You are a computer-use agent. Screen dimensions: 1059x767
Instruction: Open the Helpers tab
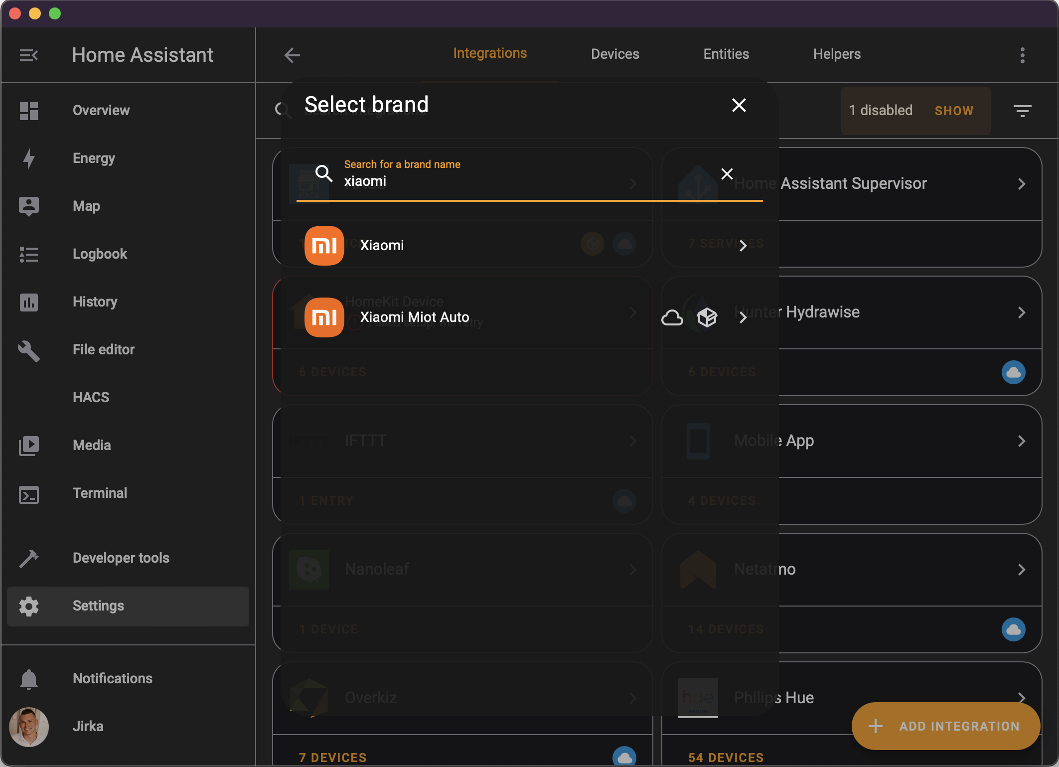(x=836, y=54)
